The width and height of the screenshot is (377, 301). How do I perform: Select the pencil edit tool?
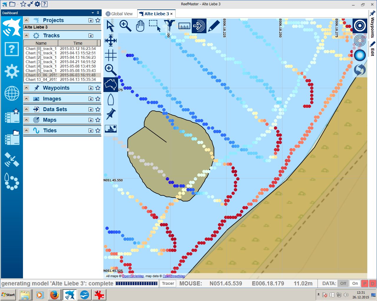coord(214,26)
